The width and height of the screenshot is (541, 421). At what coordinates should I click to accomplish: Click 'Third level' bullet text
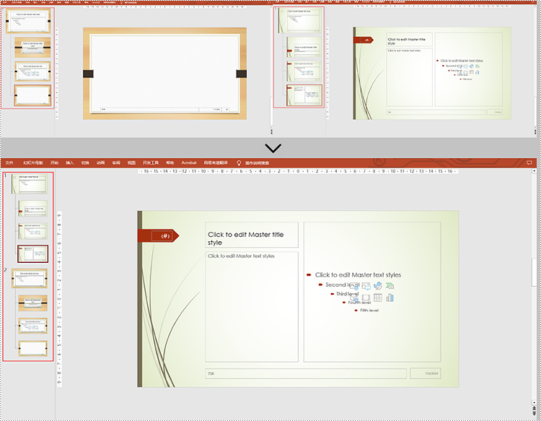(348, 294)
